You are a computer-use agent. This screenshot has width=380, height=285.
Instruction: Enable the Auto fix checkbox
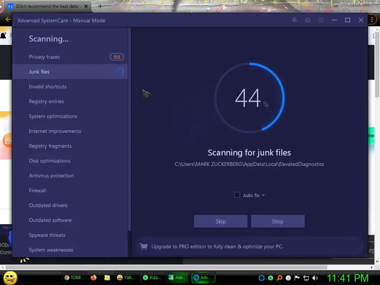237,195
